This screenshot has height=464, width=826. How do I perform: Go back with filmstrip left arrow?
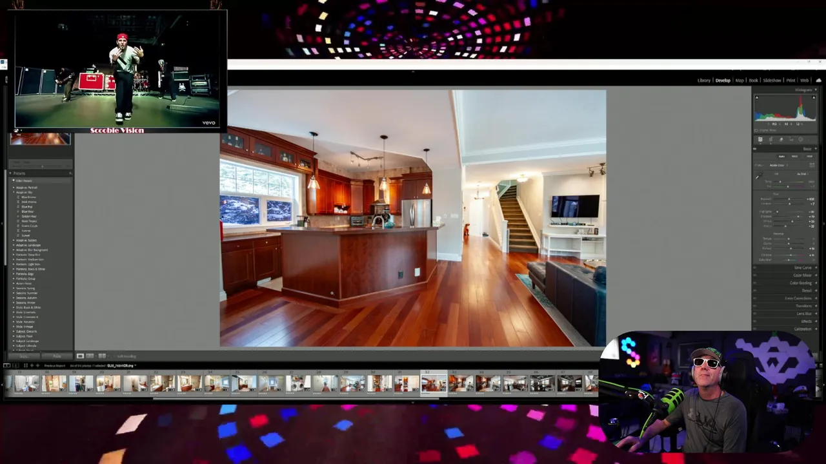32,365
